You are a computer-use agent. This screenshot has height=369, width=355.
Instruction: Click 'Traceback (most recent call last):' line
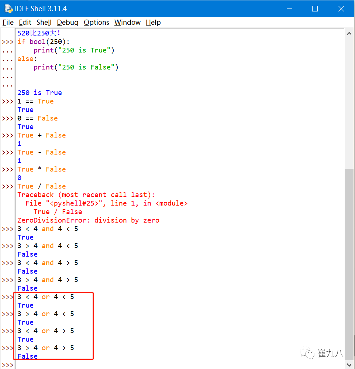pos(86,195)
